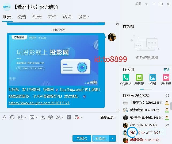
Task: Open the font settings (A) tool
Action: tap(4, 117)
